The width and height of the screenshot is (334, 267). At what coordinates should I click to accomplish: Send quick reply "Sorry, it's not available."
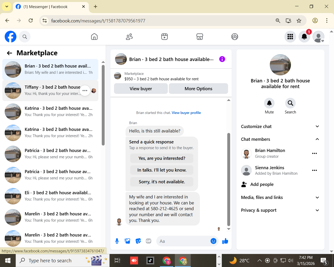pyautogui.click(x=162, y=182)
